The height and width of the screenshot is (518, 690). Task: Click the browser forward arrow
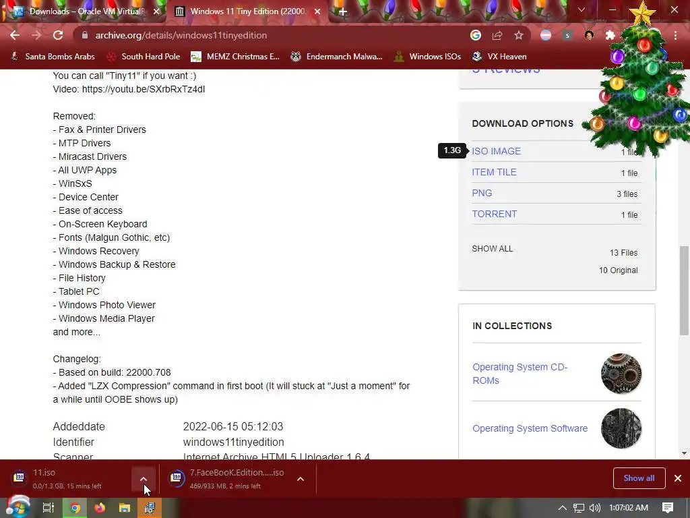tap(36, 35)
